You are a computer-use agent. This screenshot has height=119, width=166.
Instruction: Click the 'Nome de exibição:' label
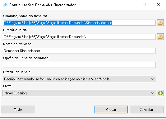[x=18, y=44]
